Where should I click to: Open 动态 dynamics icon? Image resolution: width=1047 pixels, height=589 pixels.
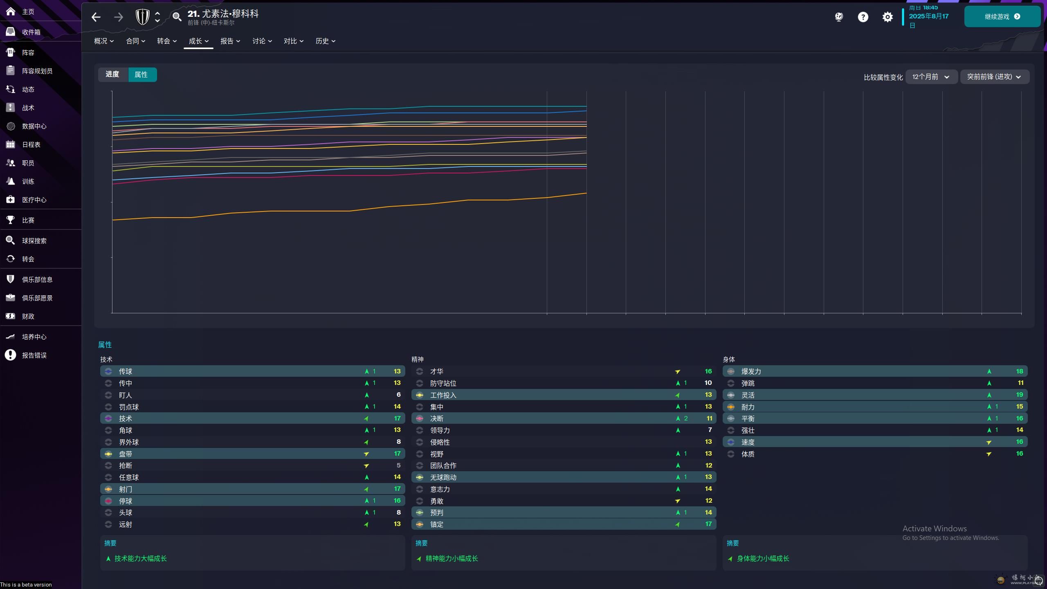(11, 89)
